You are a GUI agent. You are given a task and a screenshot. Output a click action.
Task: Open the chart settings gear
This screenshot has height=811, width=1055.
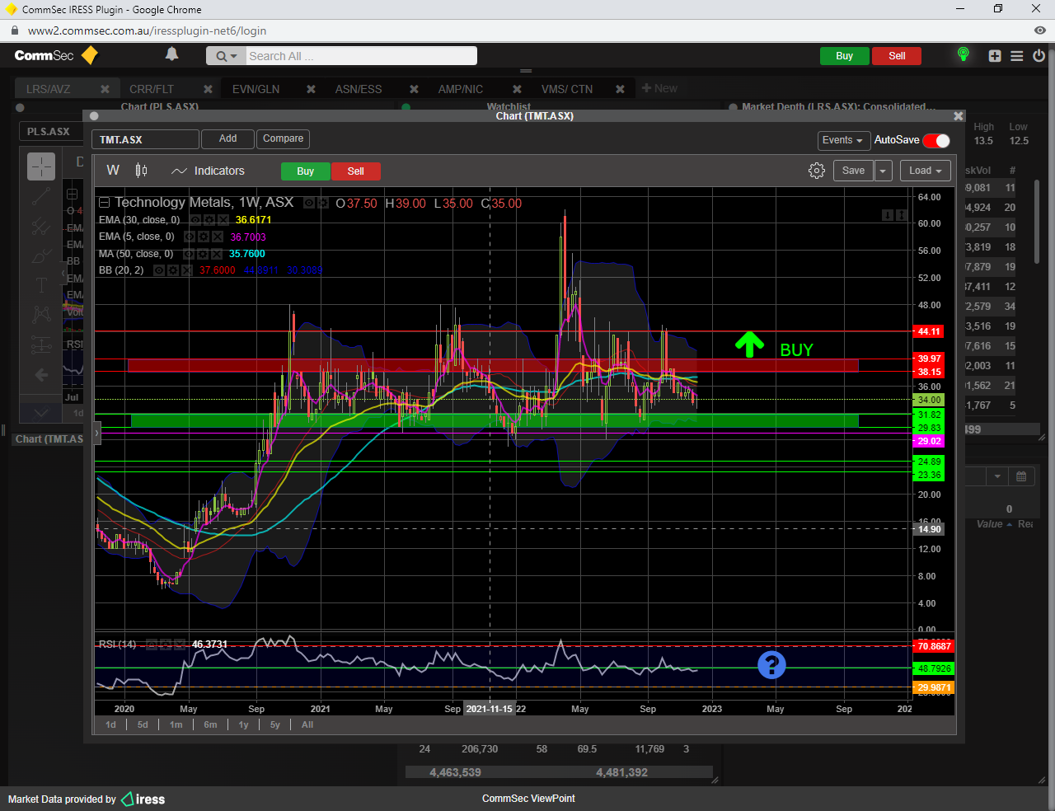pyautogui.click(x=816, y=171)
